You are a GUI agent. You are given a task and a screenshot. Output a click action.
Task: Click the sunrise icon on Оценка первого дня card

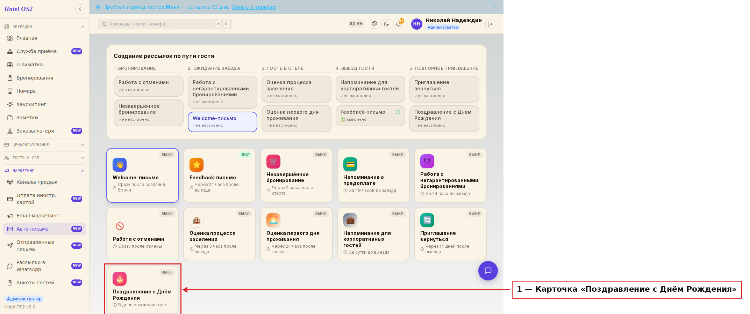(x=273, y=220)
